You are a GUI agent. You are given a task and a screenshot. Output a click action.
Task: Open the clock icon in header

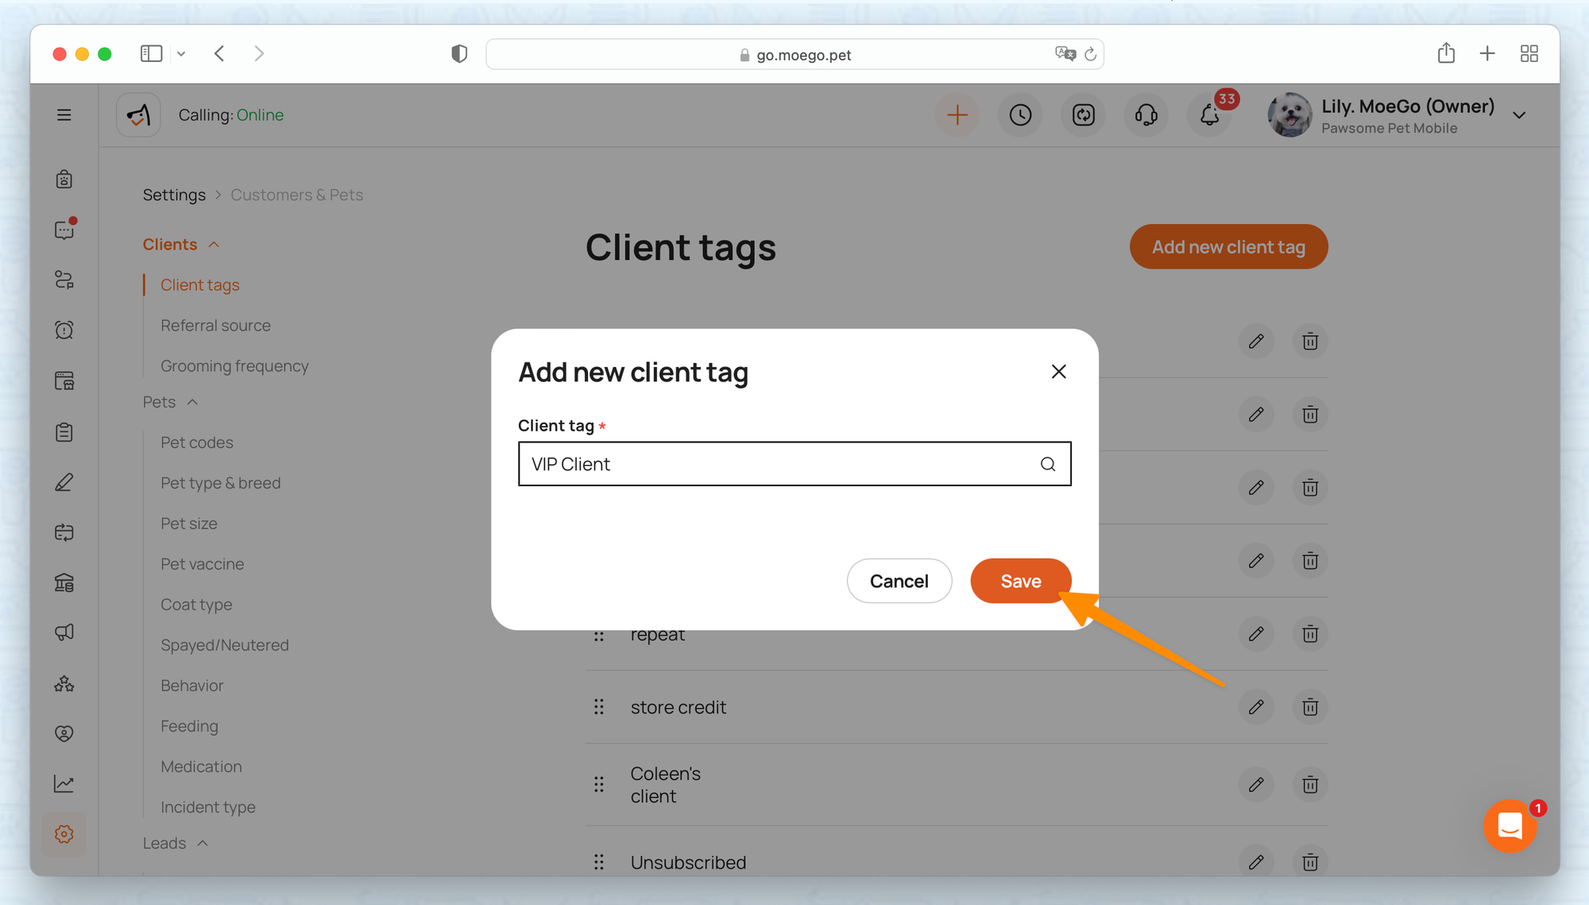coord(1020,115)
